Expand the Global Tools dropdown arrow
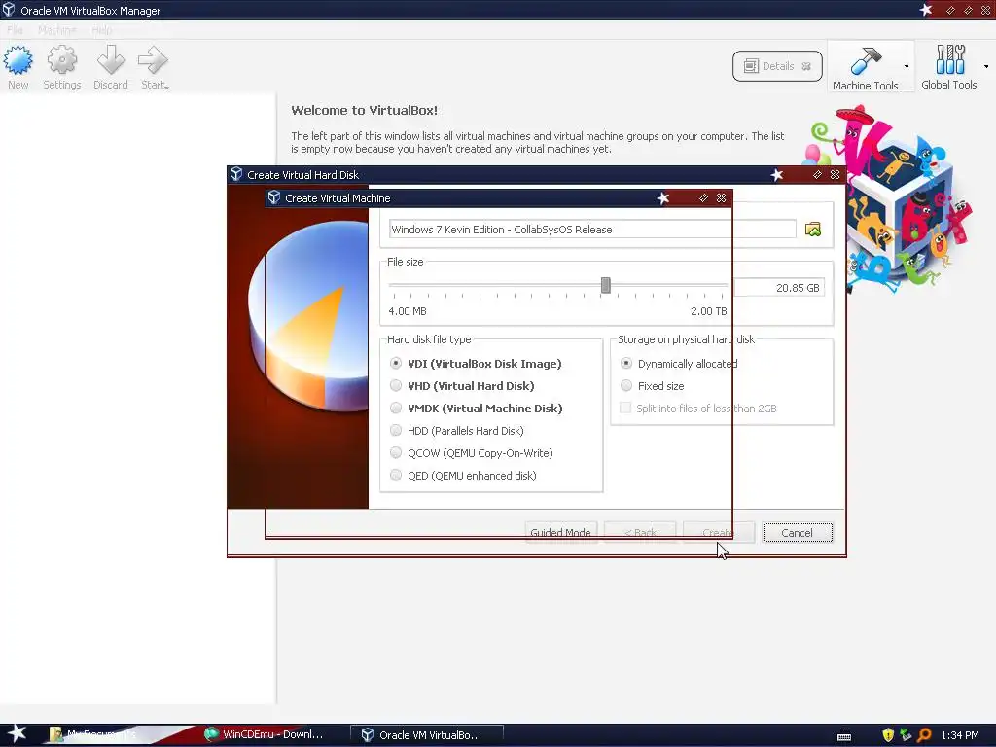This screenshot has width=996, height=747. coord(986,66)
